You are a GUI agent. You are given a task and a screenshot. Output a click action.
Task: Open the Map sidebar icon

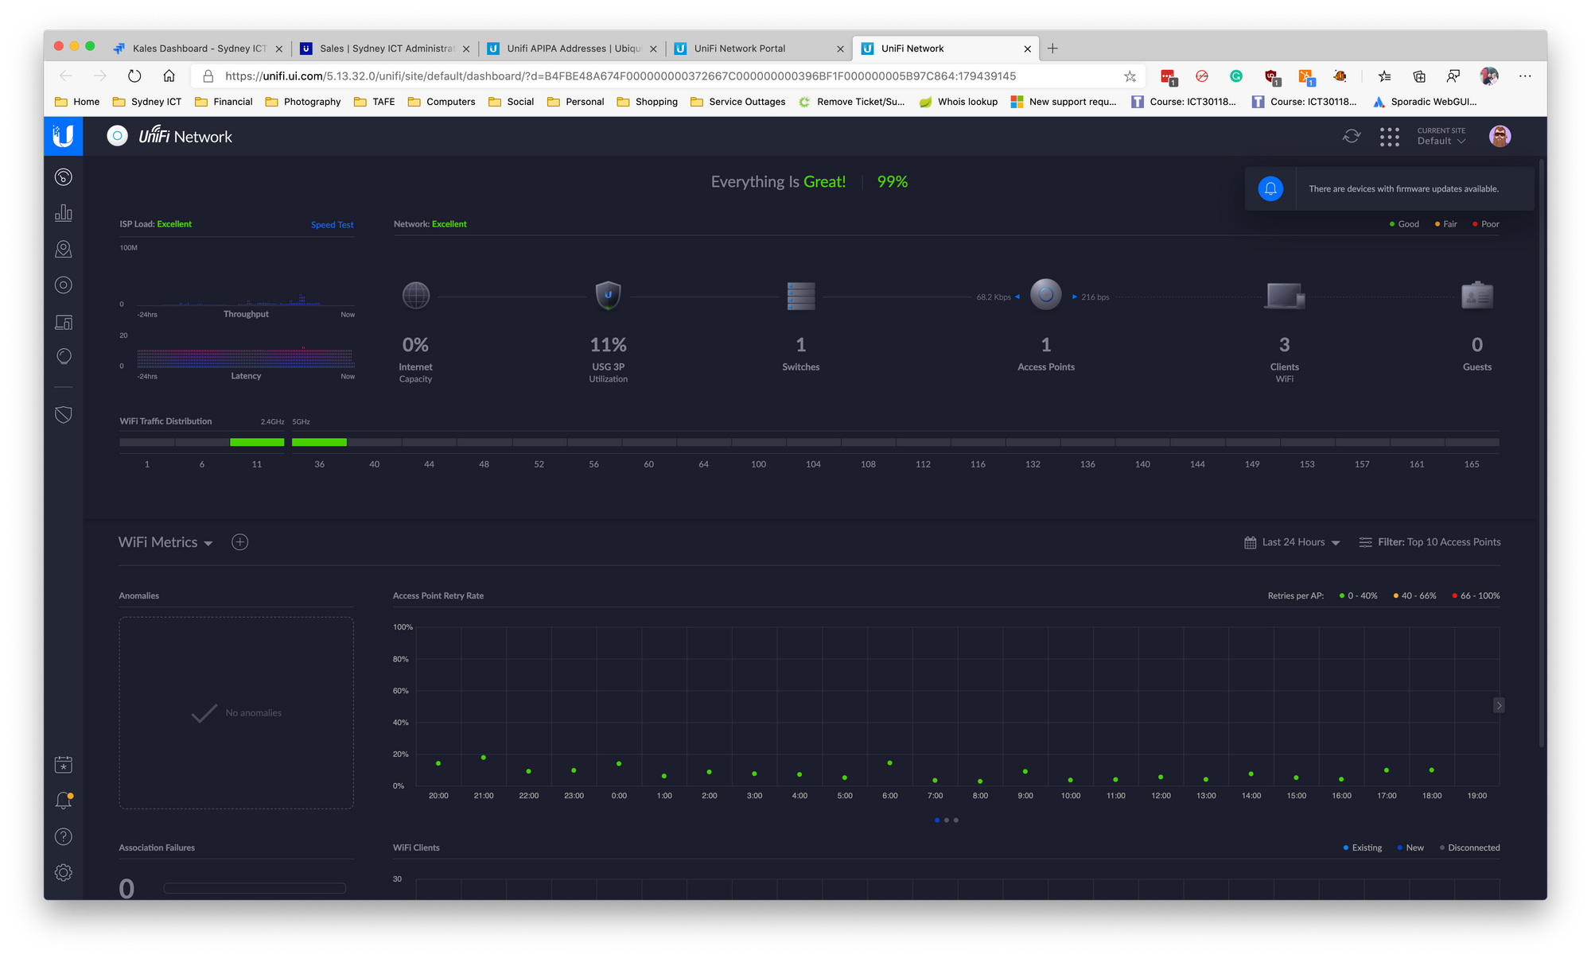click(64, 250)
